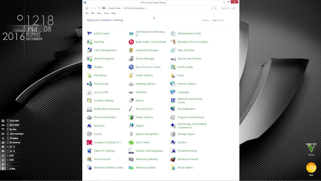Open the Power Options icon
321x181 pixels.
pos(131,117)
